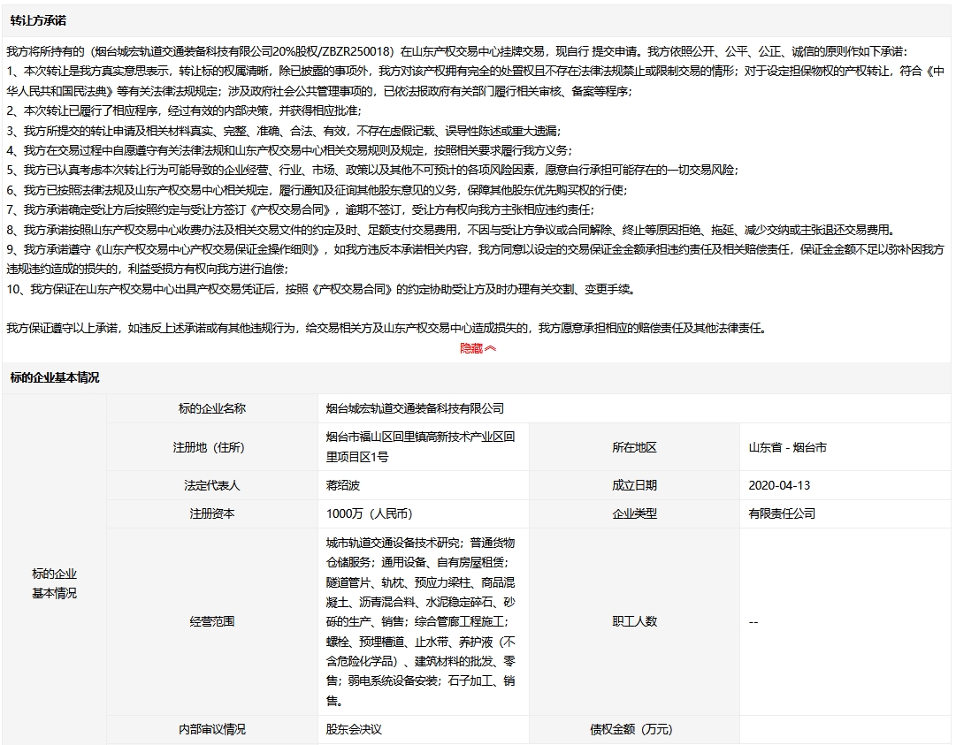Click the 职工人数 label cell

[x=634, y=621]
